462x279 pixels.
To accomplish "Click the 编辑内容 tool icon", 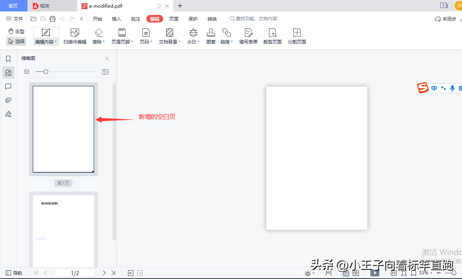I will click(46, 32).
